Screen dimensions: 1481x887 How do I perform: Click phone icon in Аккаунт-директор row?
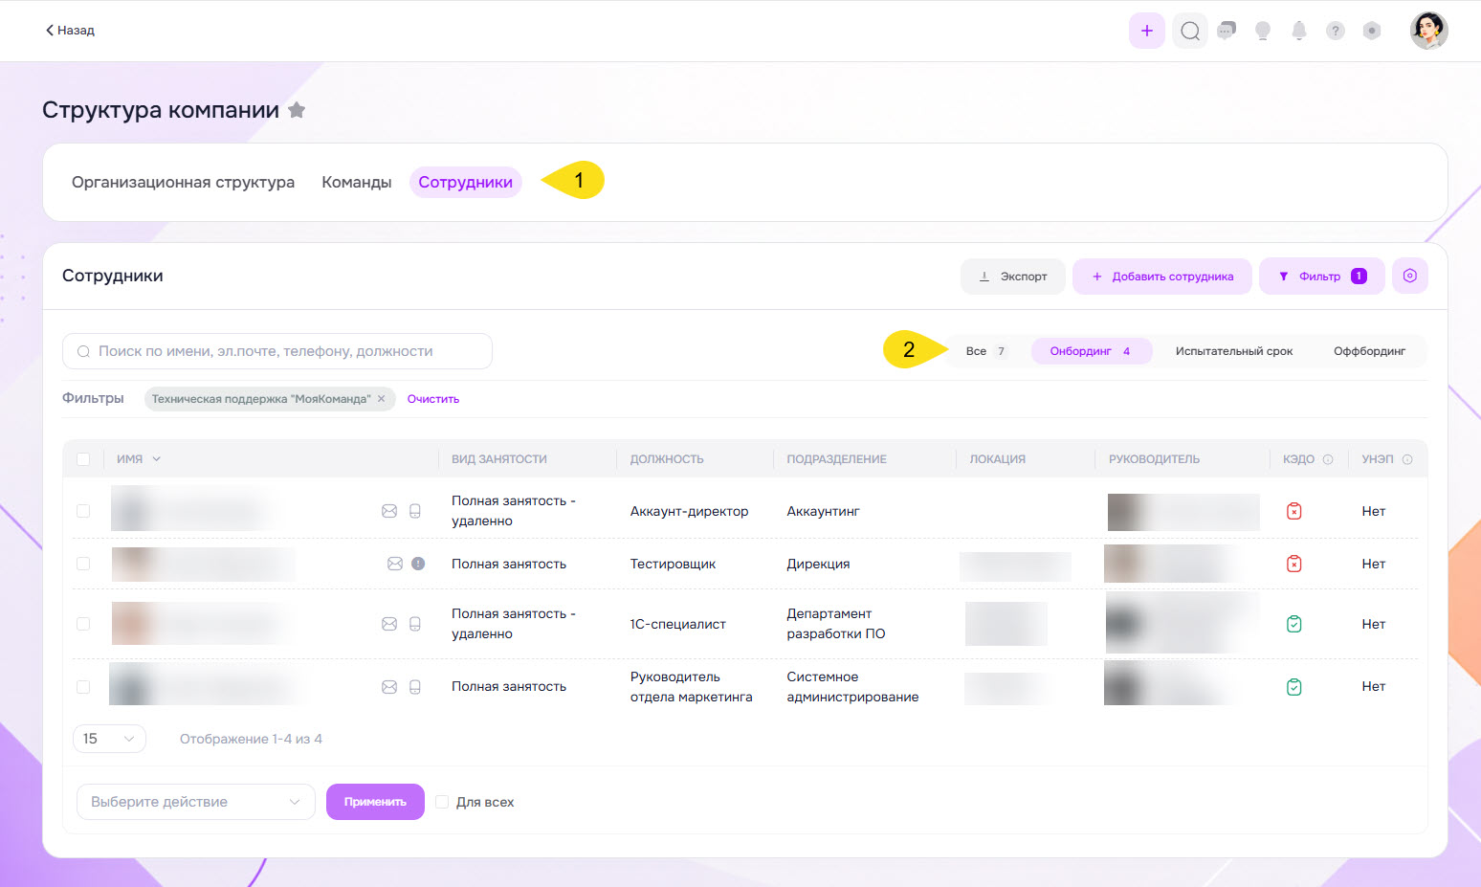[x=415, y=511]
